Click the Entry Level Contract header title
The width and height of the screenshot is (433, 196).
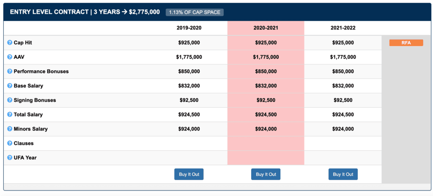(x=85, y=12)
